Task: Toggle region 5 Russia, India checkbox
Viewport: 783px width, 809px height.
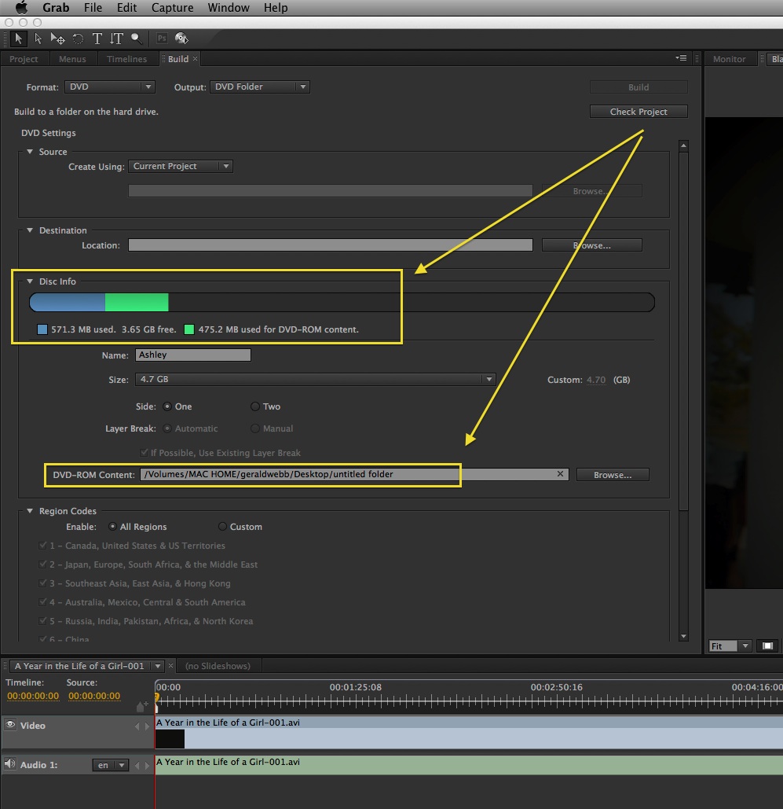Action: pos(42,620)
